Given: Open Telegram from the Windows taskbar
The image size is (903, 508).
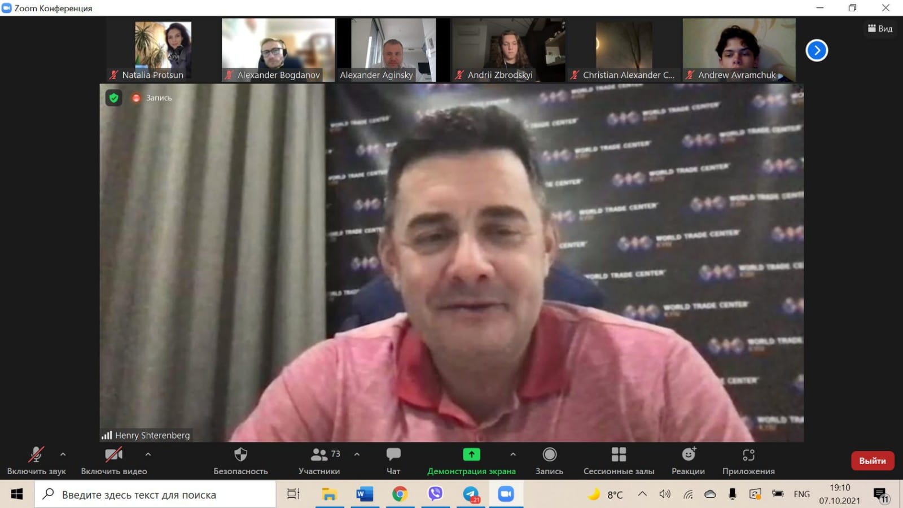Looking at the screenshot, I should [471, 494].
